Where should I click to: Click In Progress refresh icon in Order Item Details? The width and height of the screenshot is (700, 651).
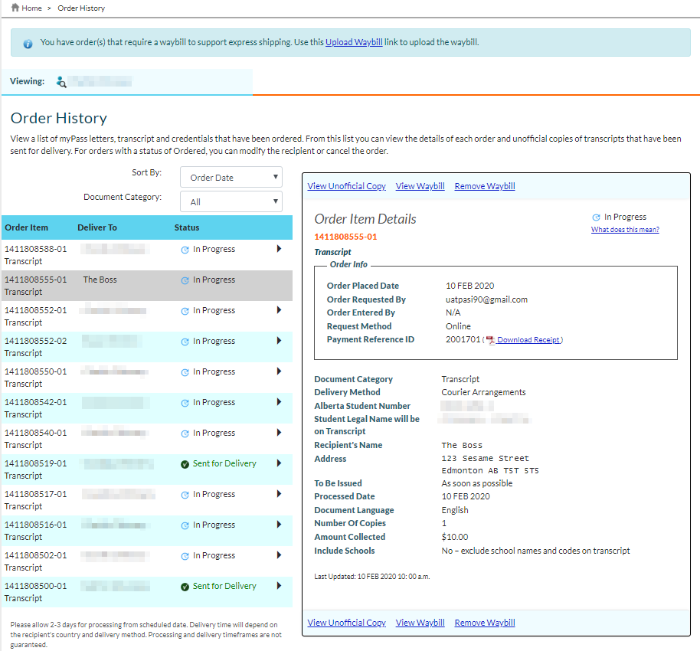pos(596,218)
